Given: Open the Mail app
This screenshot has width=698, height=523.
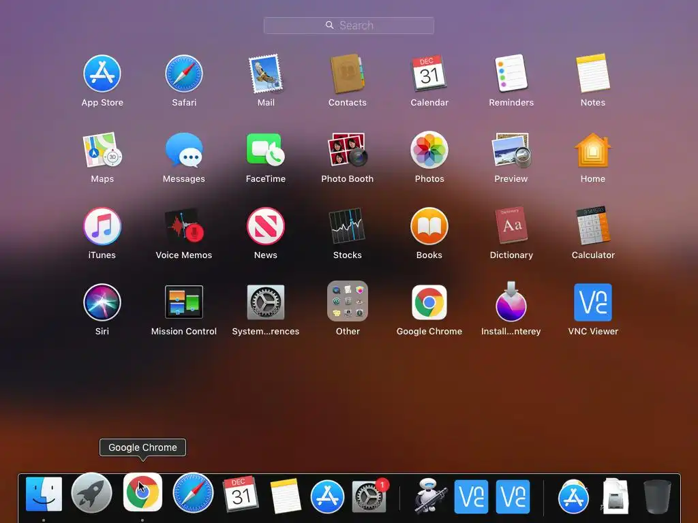Looking at the screenshot, I should click(266, 74).
